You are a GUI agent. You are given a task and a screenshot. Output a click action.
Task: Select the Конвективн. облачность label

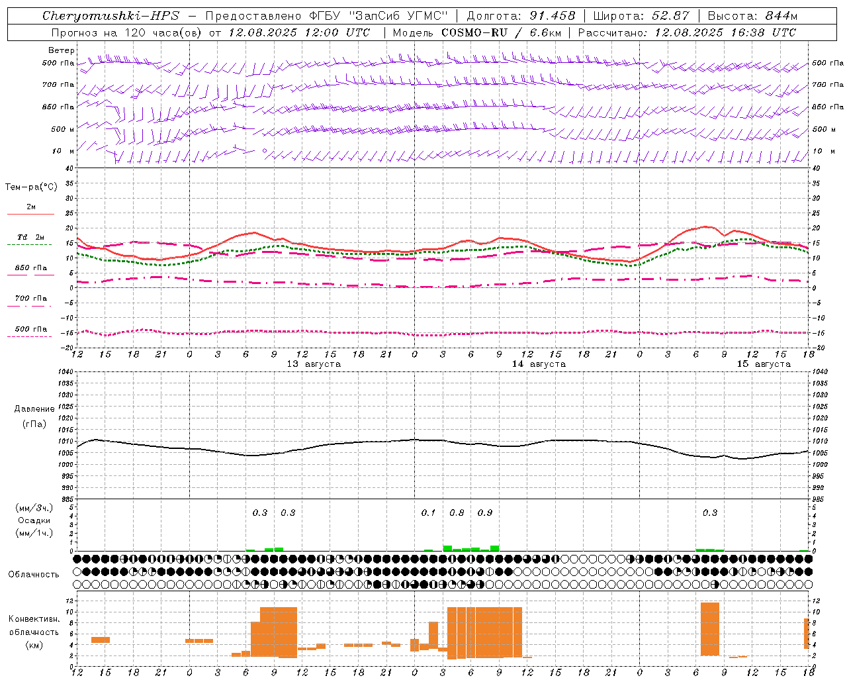(x=34, y=626)
